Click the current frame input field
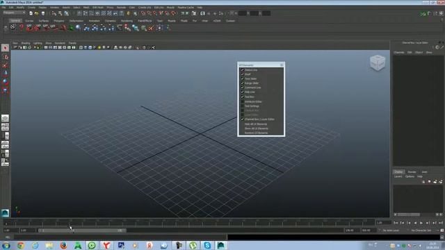 click(383, 223)
